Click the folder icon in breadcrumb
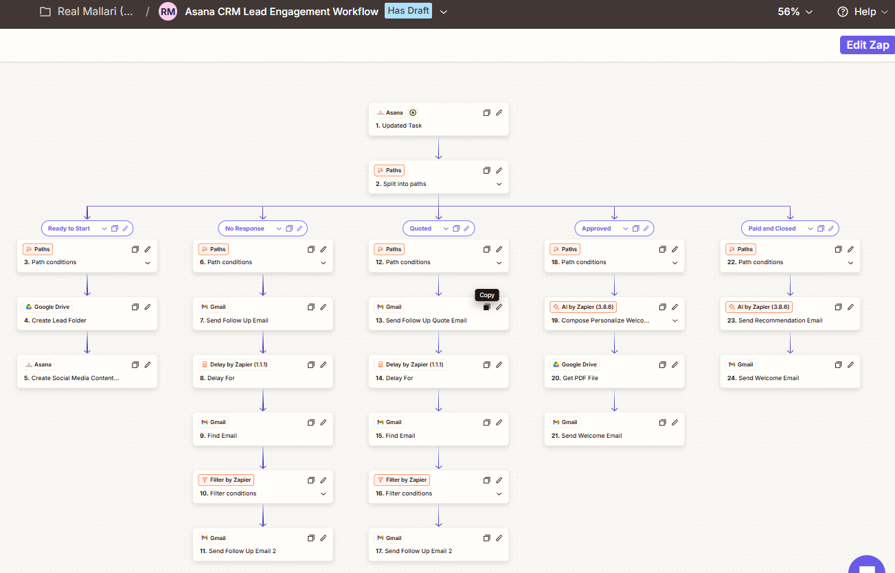This screenshot has height=573, width=895. pos(45,12)
